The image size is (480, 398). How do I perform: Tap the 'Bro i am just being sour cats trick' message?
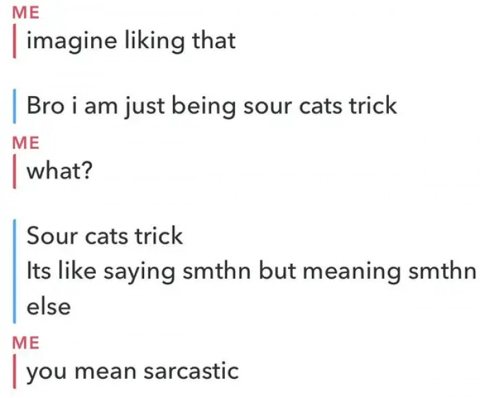click(212, 106)
